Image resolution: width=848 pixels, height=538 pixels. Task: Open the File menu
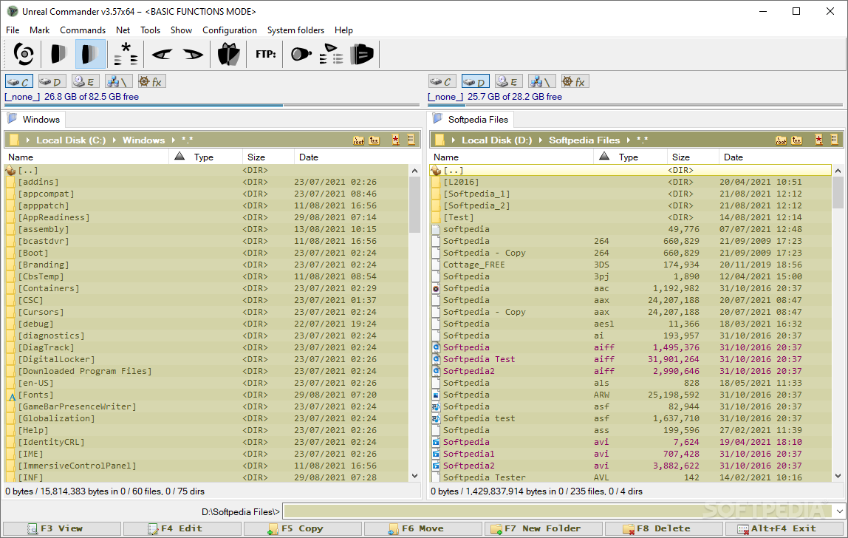point(13,30)
